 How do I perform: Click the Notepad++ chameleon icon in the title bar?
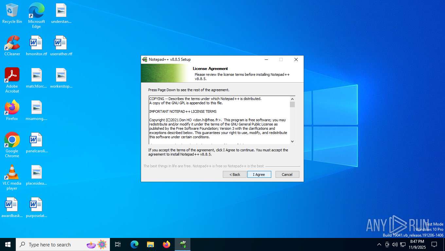[x=145, y=59]
